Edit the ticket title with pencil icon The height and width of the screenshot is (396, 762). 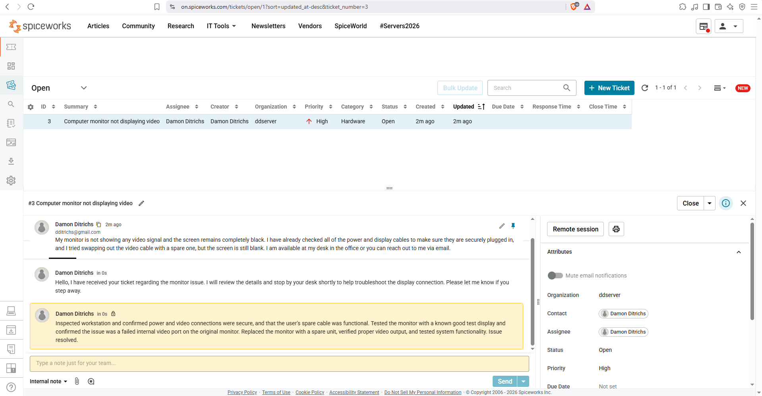[x=141, y=204]
